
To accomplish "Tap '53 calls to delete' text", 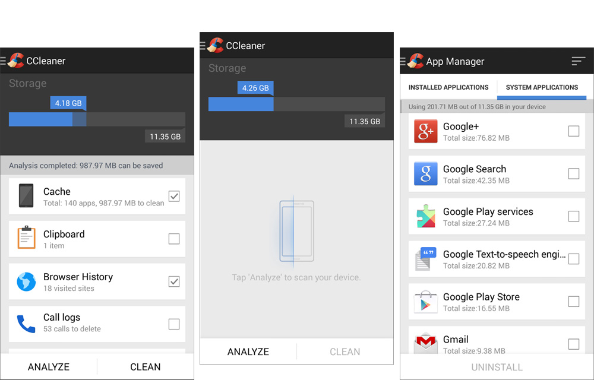I will point(72,329).
